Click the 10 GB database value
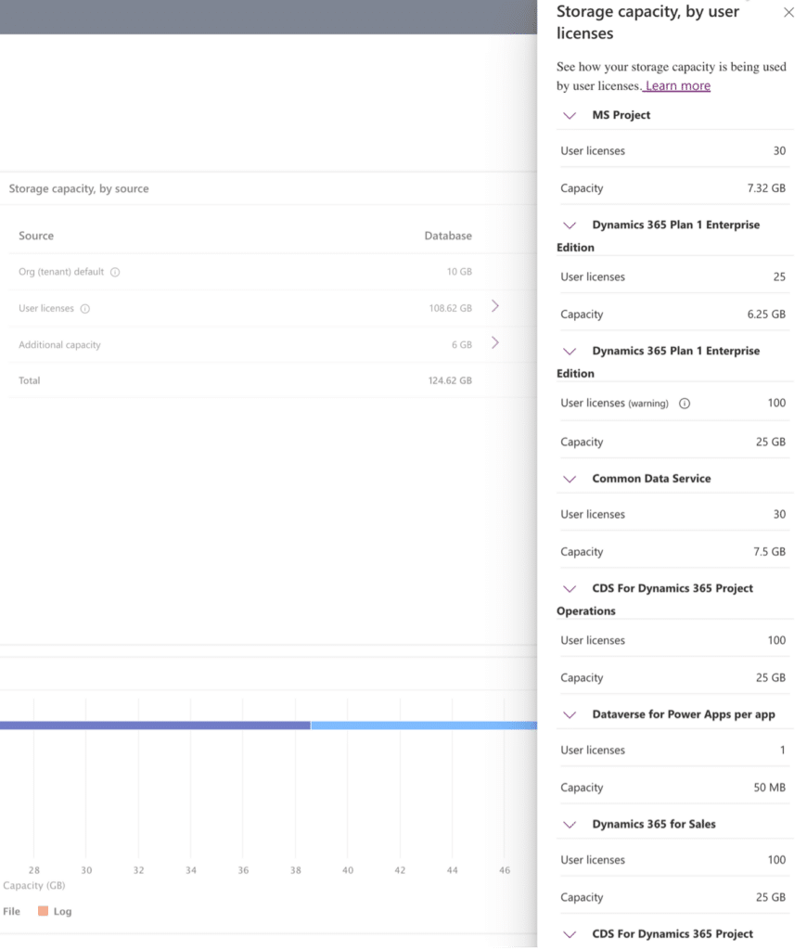 tap(459, 272)
